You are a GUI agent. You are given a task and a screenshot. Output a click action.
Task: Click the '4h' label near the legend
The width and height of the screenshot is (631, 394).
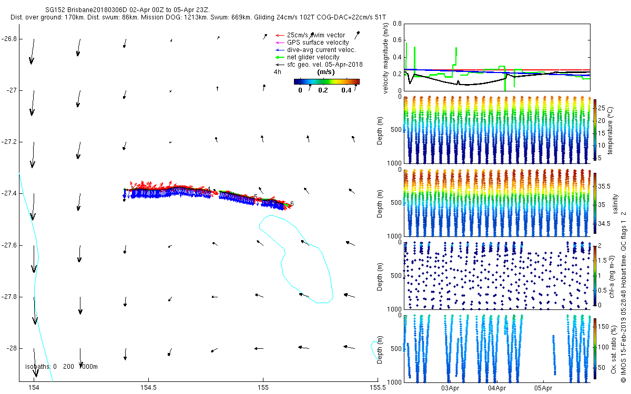pos(278,72)
